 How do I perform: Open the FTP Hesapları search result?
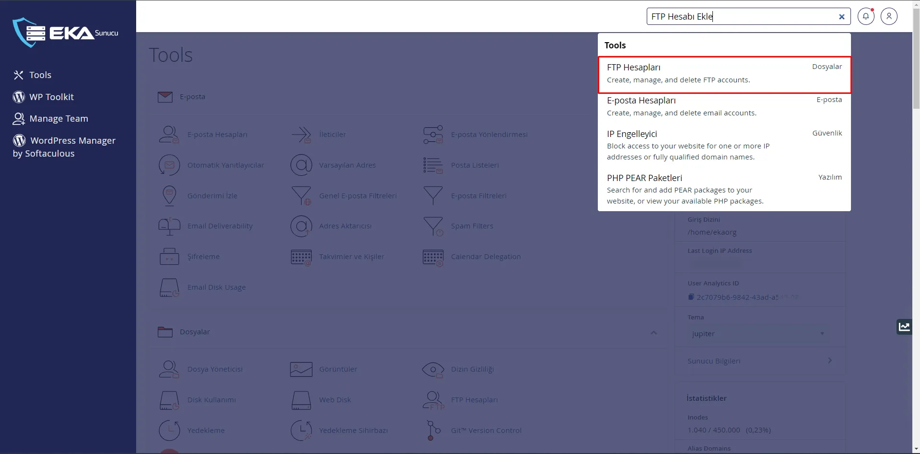(724, 75)
